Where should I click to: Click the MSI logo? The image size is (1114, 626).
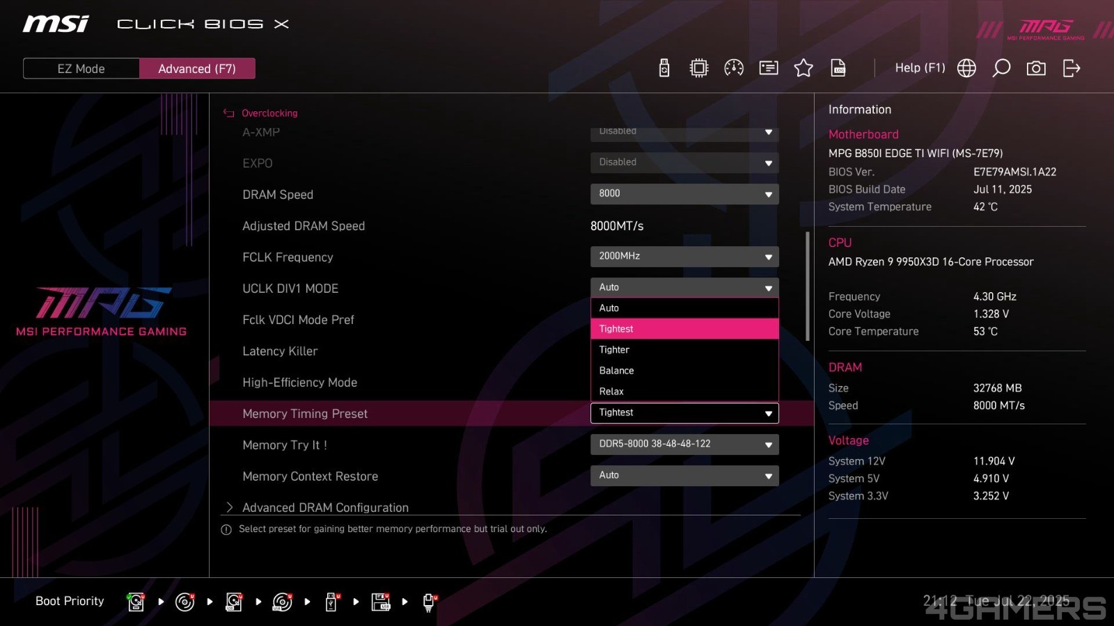tap(56, 24)
